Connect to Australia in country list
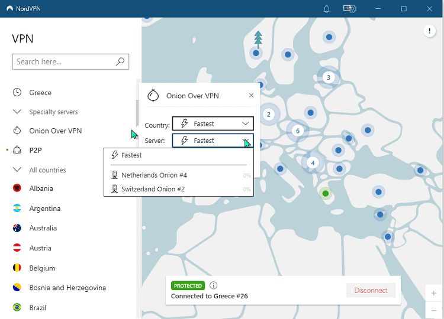The width and height of the screenshot is (444, 319). point(43,228)
